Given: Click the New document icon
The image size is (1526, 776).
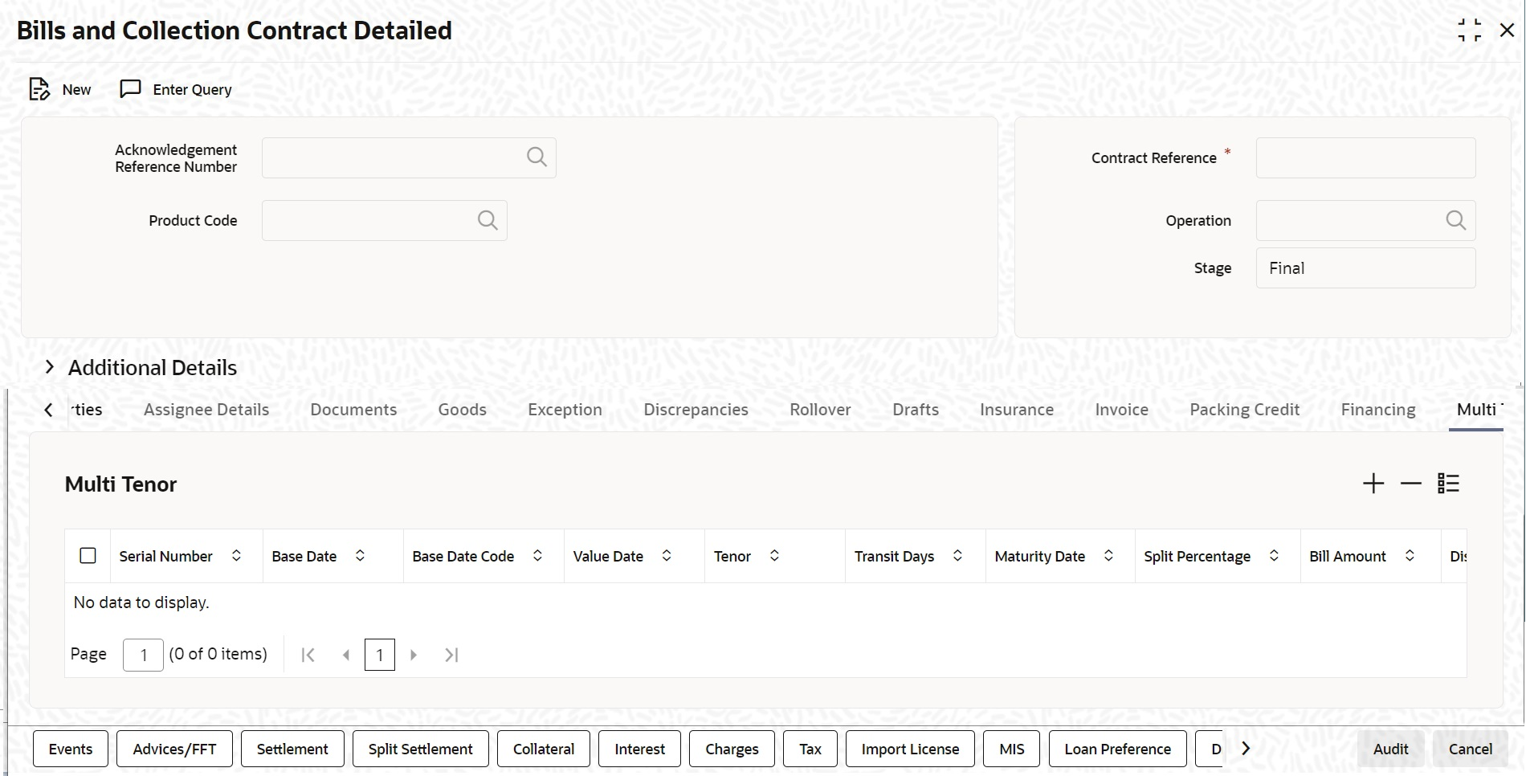Looking at the screenshot, I should (x=39, y=89).
